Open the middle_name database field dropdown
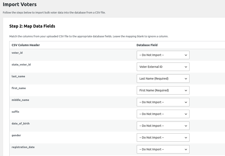 pos(163,102)
